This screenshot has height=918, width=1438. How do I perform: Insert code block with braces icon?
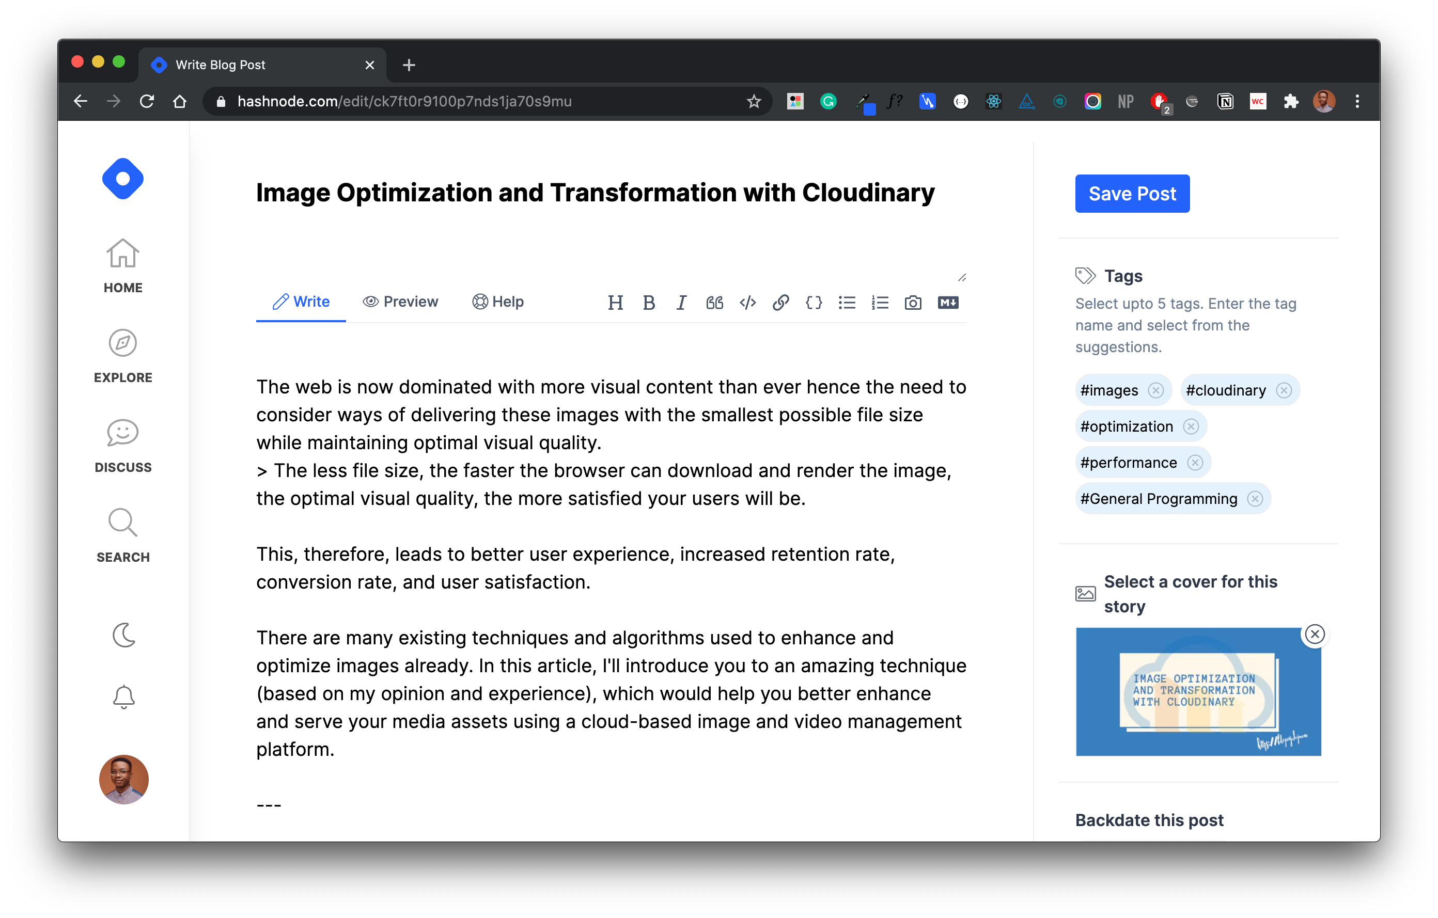point(814,303)
